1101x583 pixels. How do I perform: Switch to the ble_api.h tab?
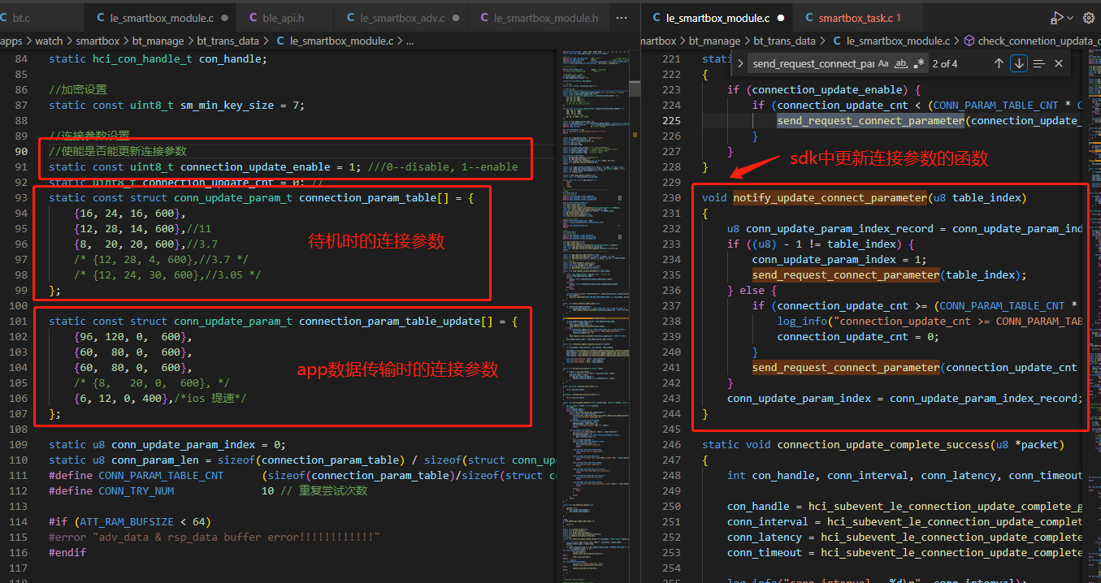[283, 17]
